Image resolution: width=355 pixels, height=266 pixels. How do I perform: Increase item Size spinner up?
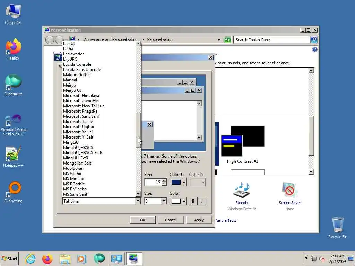pyautogui.click(x=164, y=180)
